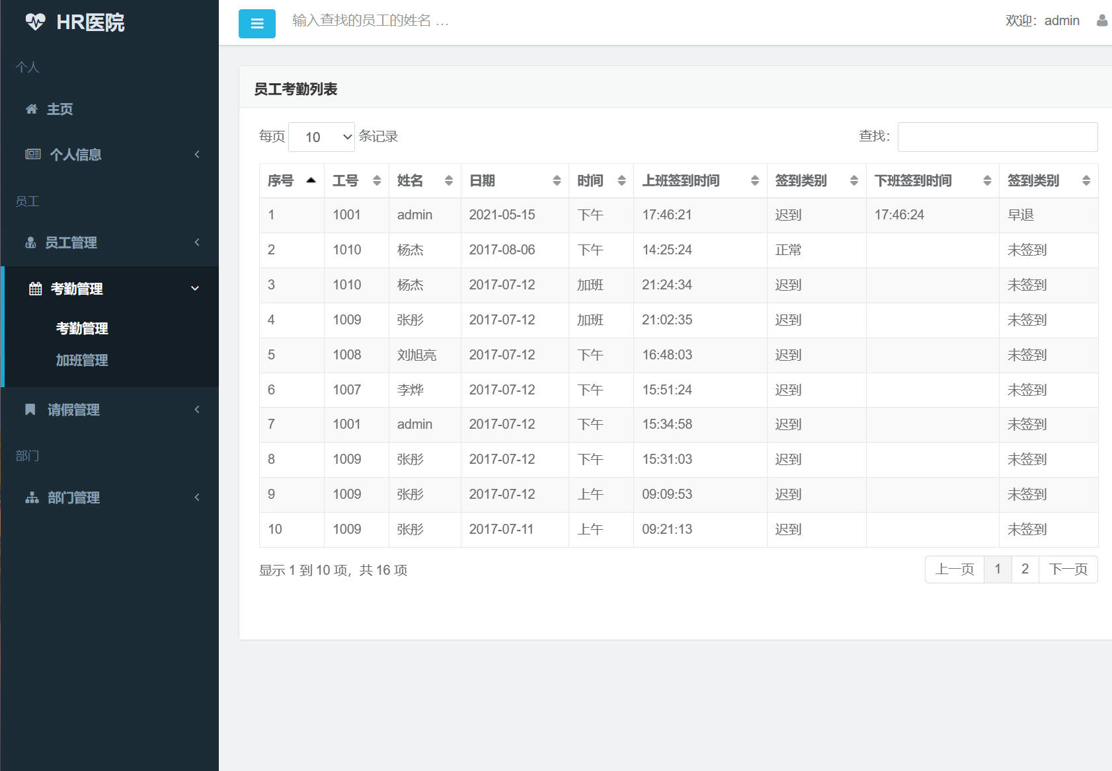Click the 下一页 pagination button
The height and width of the screenshot is (771, 1112).
(x=1068, y=569)
